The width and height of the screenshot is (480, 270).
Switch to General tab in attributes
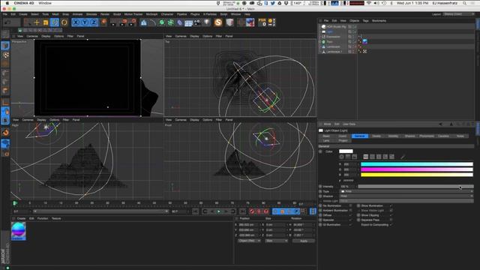(360, 136)
